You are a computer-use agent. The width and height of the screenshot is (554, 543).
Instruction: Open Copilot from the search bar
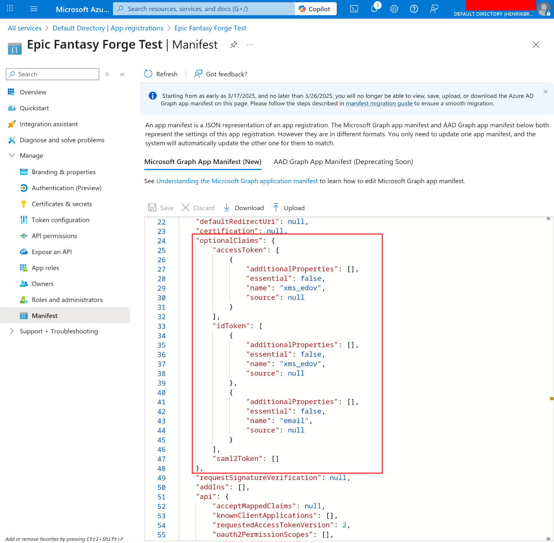point(315,8)
